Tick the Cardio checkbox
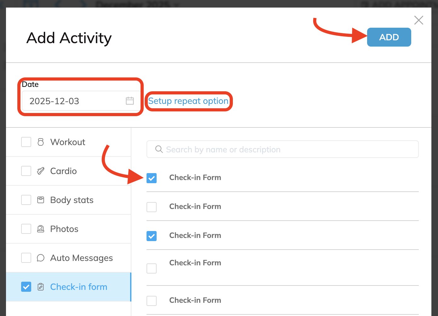This screenshot has width=438, height=316. (x=26, y=171)
